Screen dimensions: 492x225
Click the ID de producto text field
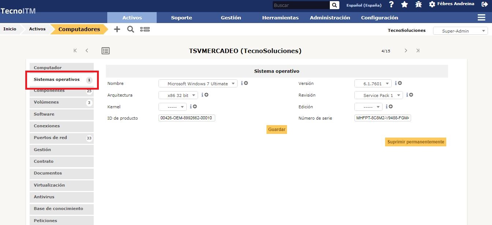187,118
